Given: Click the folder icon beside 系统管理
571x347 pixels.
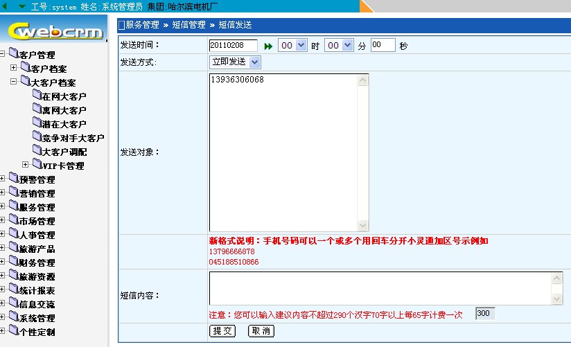Looking at the screenshot, I should point(14,317).
